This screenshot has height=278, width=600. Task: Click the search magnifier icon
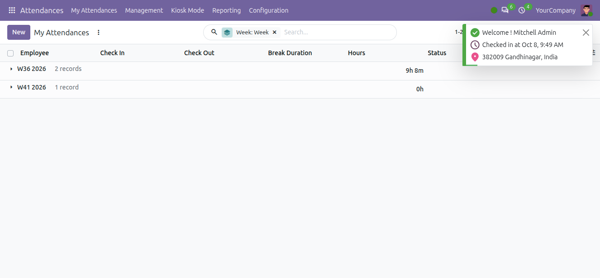214,32
